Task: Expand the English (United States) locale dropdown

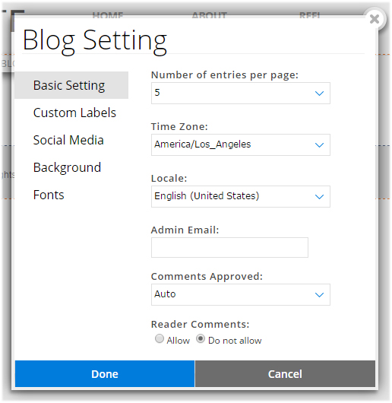Action: tap(241, 196)
